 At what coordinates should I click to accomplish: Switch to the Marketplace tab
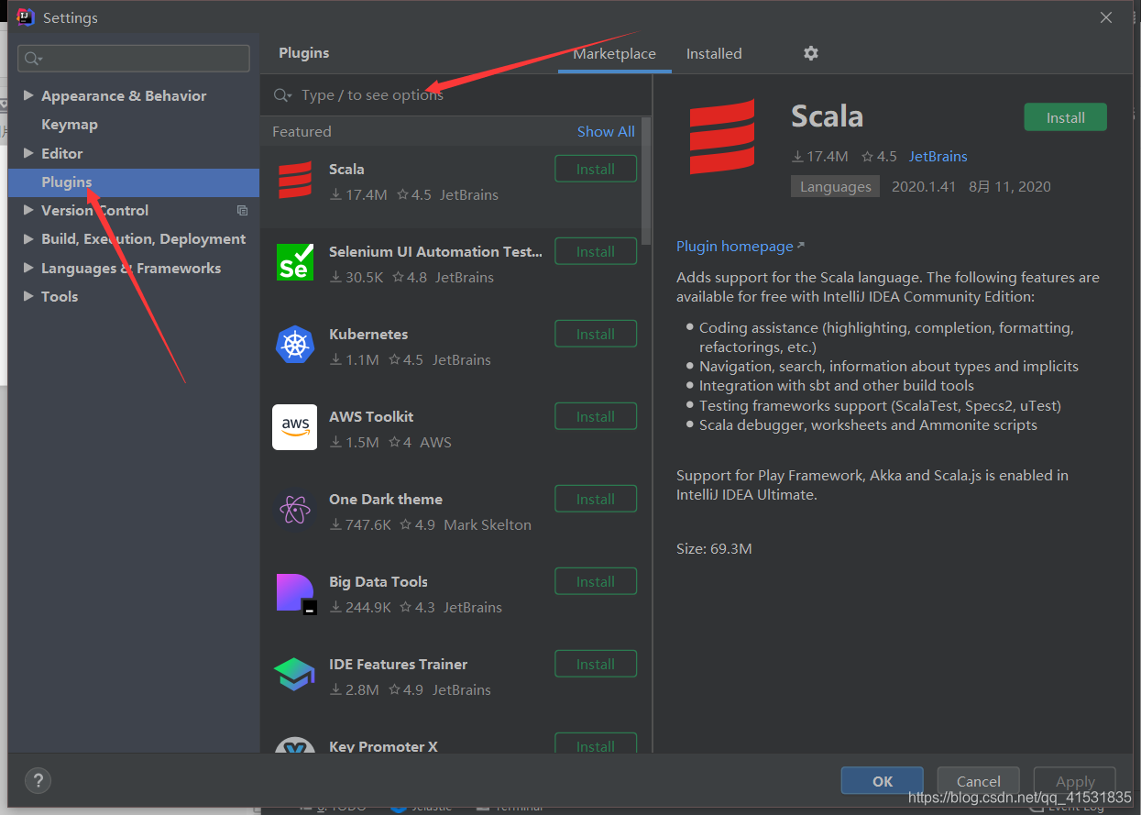(x=614, y=54)
